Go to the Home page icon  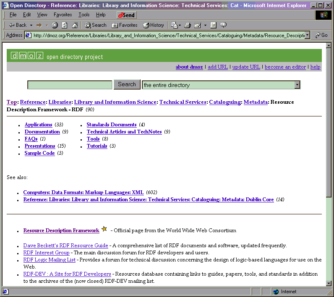click(75, 25)
